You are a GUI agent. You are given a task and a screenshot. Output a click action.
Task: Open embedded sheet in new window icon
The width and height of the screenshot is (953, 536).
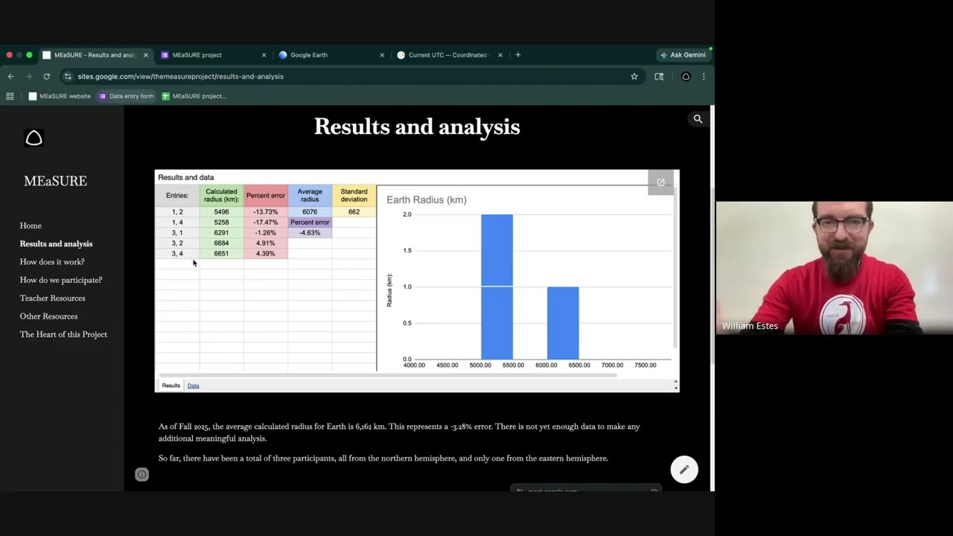pos(660,182)
